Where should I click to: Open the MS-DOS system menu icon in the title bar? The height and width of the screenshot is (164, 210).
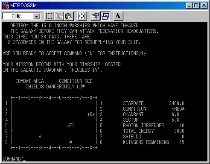[x=6, y=6]
